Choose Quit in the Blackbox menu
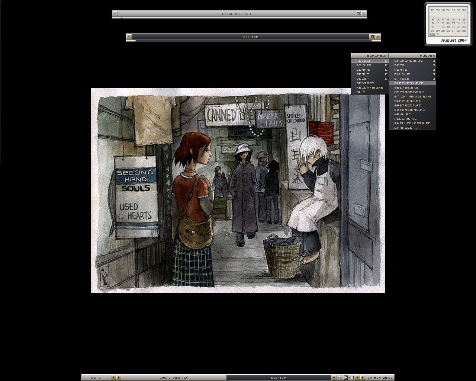Viewport: 476px width, 381px height. 370,92
